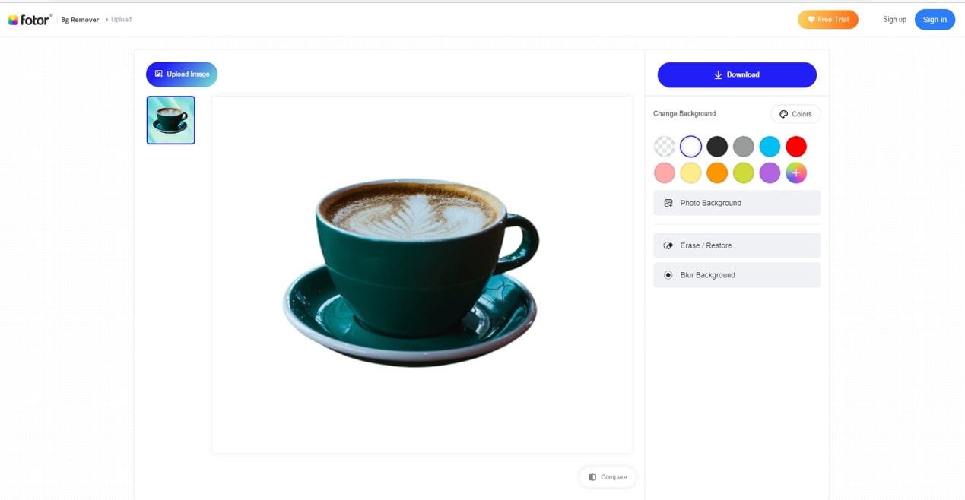Click the Colors palette button
Viewport: 965px width, 500px height.
795,114
